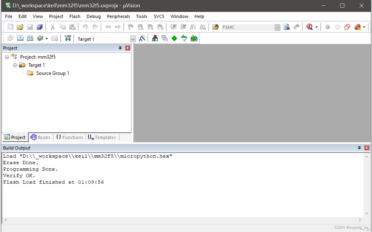Image resolution: width=372 pixels, height=232 pixels.
Task: Click the Uncomment selection icon
Action: (203, 27)
